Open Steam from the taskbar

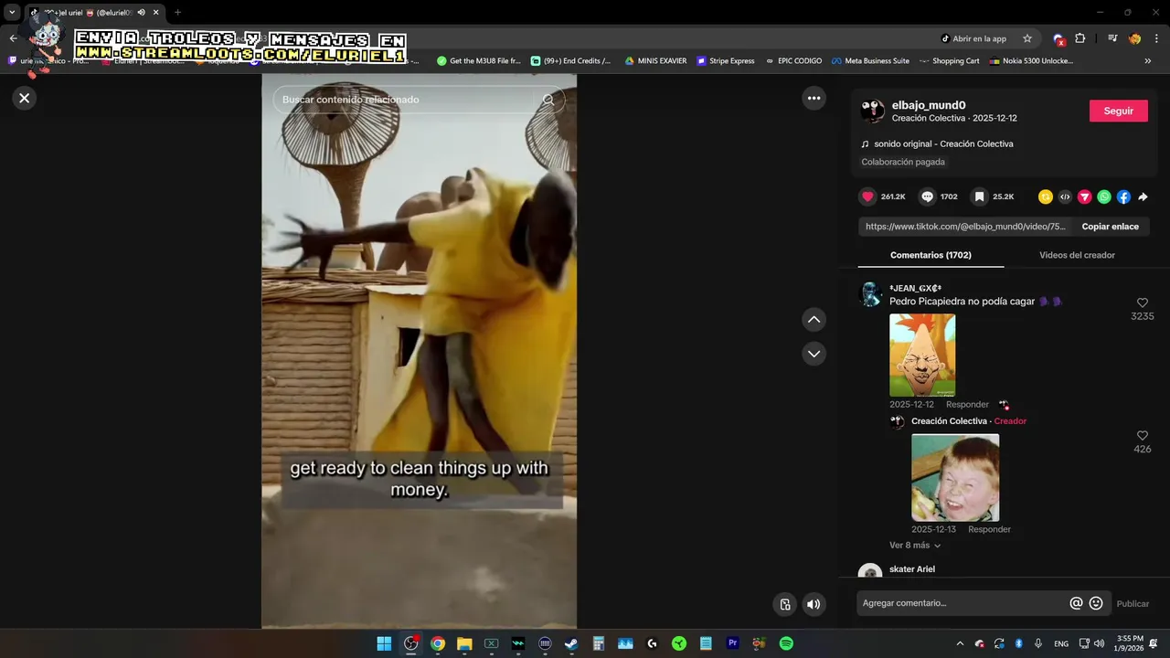[571, 643]
